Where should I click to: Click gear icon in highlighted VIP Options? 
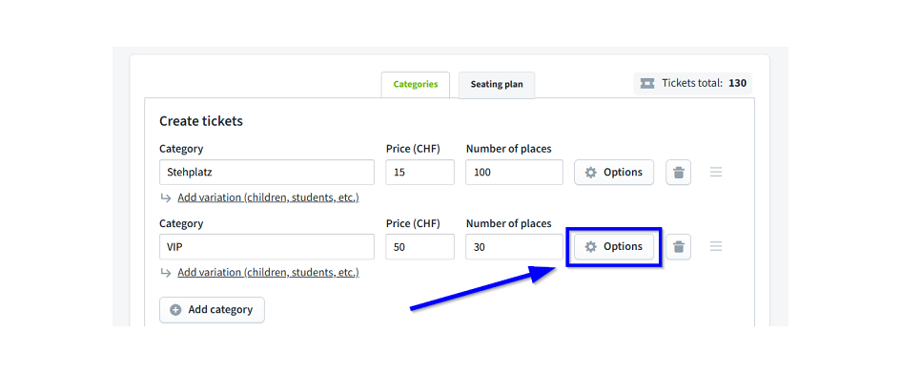point(591,246)
